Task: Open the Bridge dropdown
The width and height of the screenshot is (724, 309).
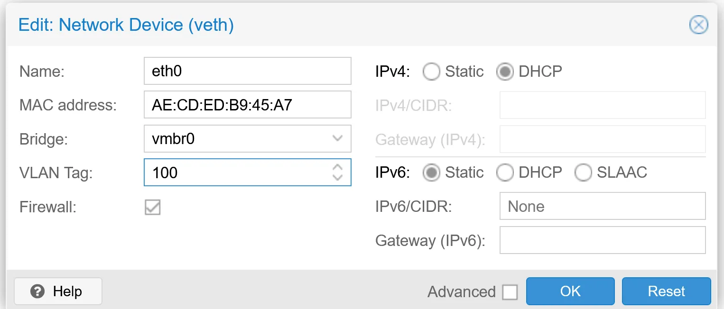Action: pos(337,138)
